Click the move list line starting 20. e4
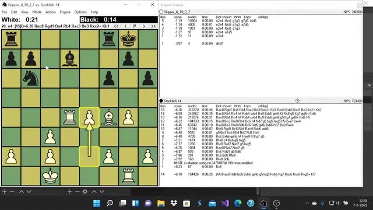The height and width of the screenshot is (210, 373). (55, 26)
